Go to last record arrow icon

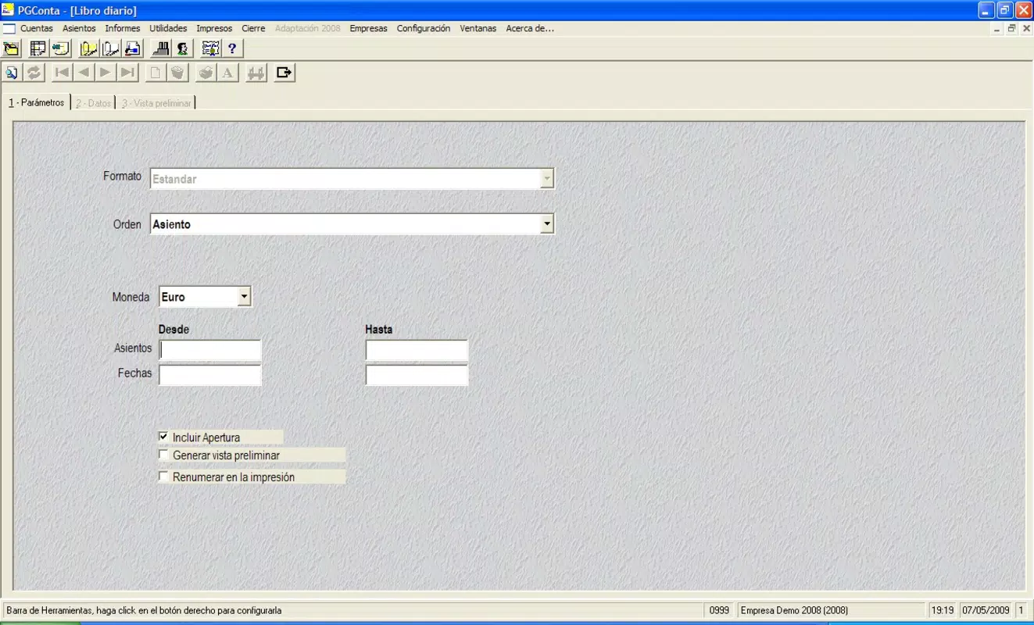127,73
